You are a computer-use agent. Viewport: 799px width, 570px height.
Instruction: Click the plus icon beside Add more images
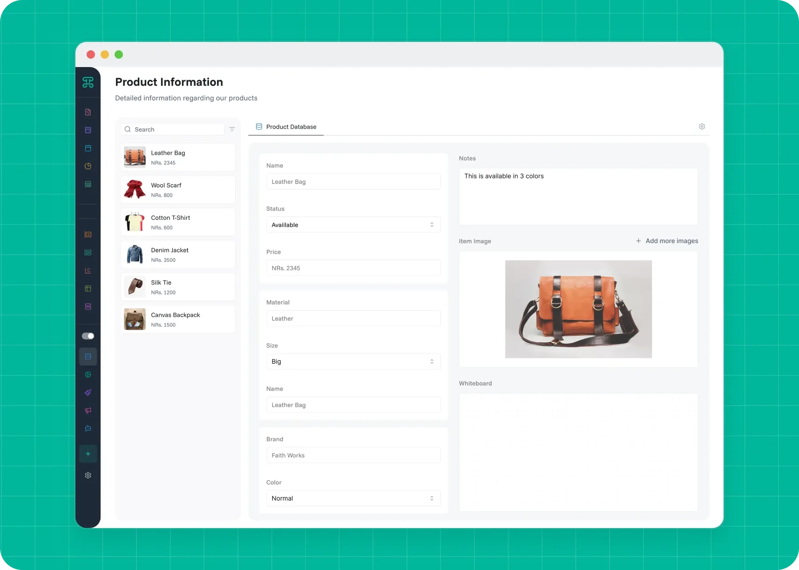638,241
